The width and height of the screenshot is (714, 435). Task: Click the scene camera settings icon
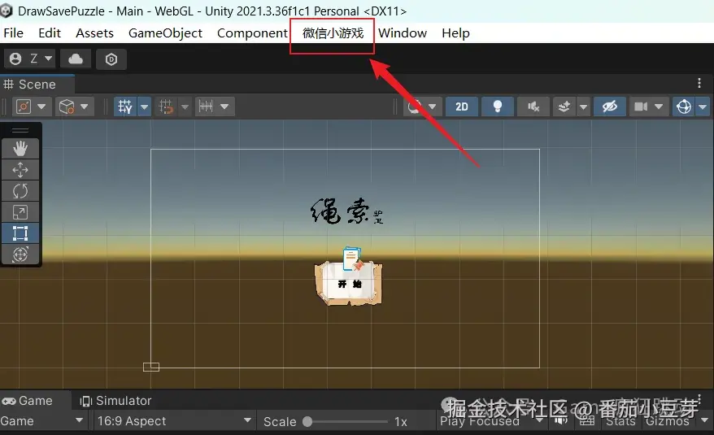click(641, 107)
